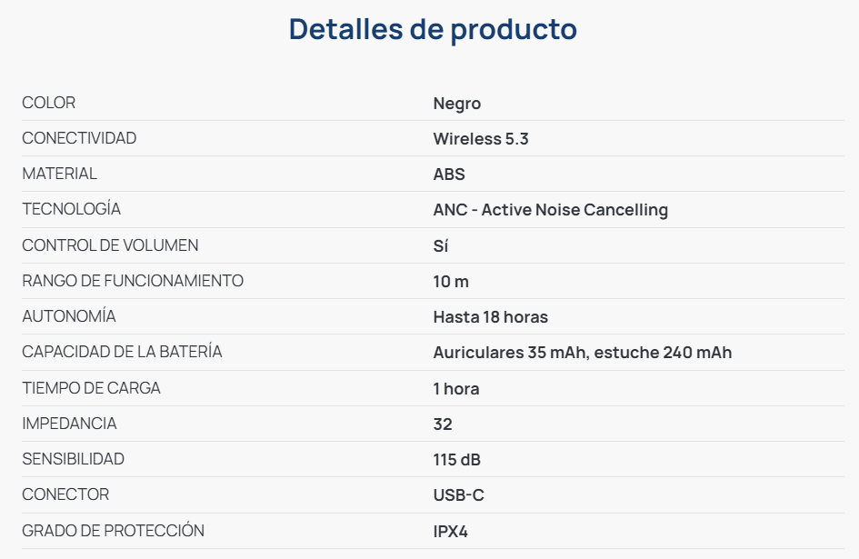The image size is (859, 559).
Task: Click the TECNOLOGÍA label
Action: [x=72, y=209]
